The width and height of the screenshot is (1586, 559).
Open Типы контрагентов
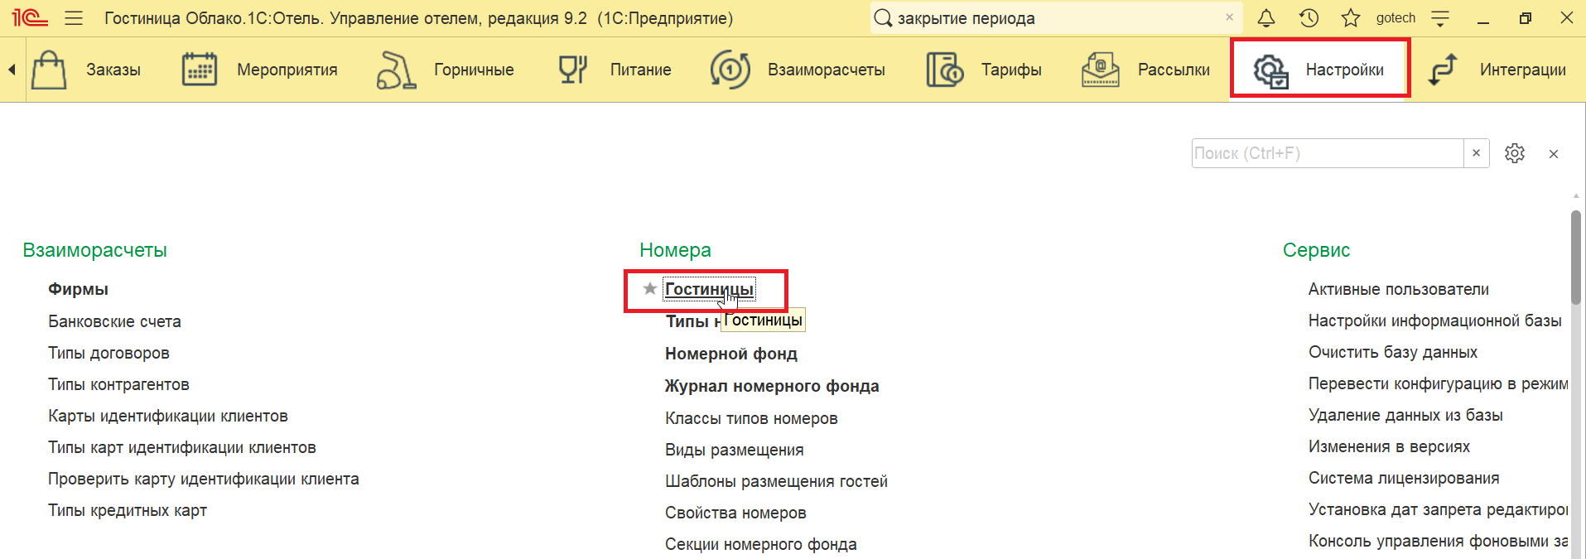118,384
